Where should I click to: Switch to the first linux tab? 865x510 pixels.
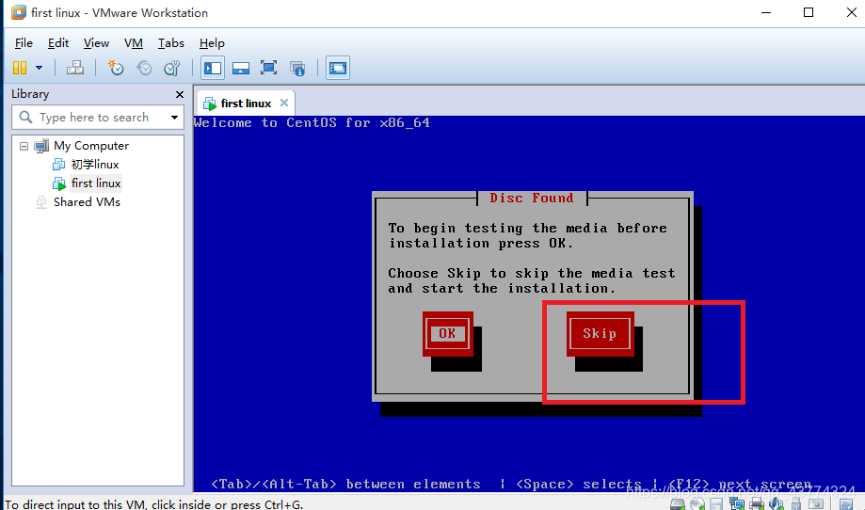point(246,104)
